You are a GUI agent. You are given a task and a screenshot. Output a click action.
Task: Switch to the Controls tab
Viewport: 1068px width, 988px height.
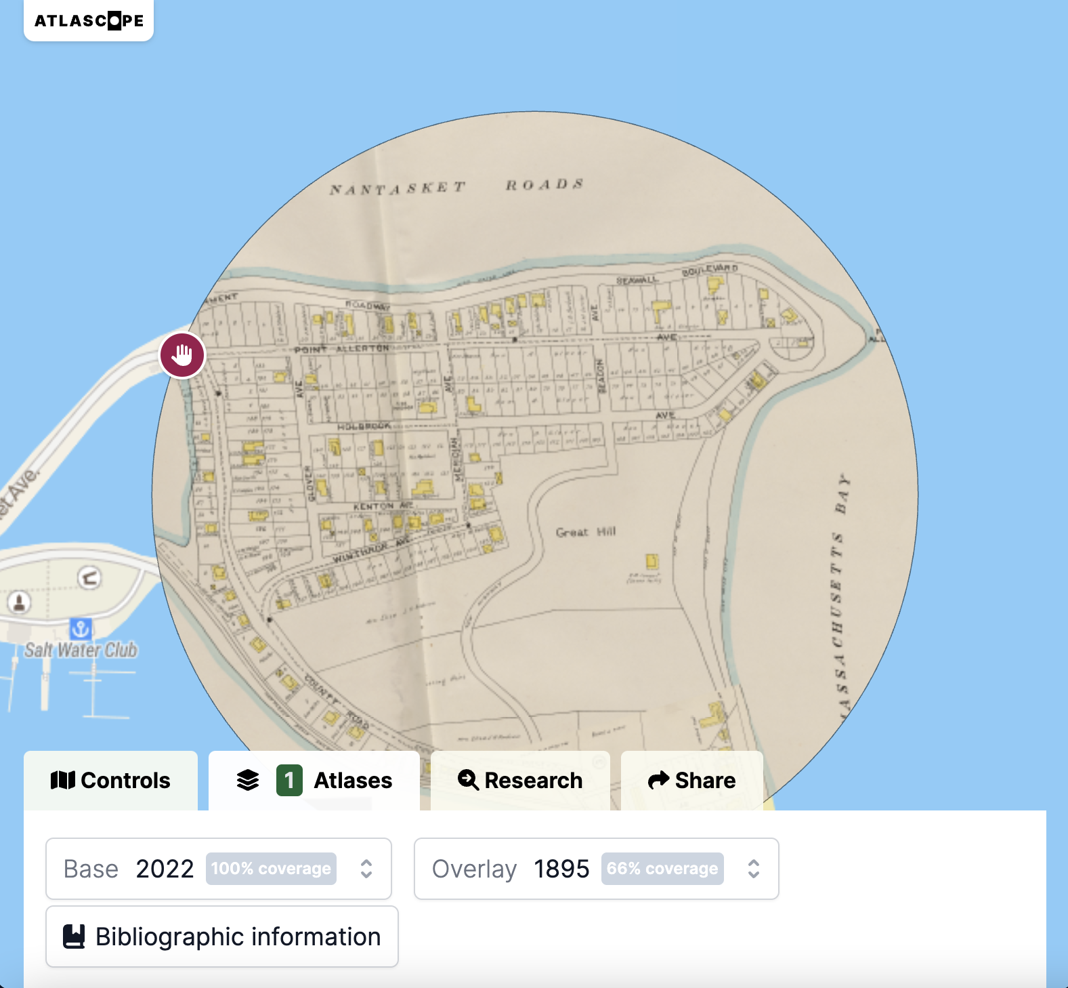coord(111,781)
